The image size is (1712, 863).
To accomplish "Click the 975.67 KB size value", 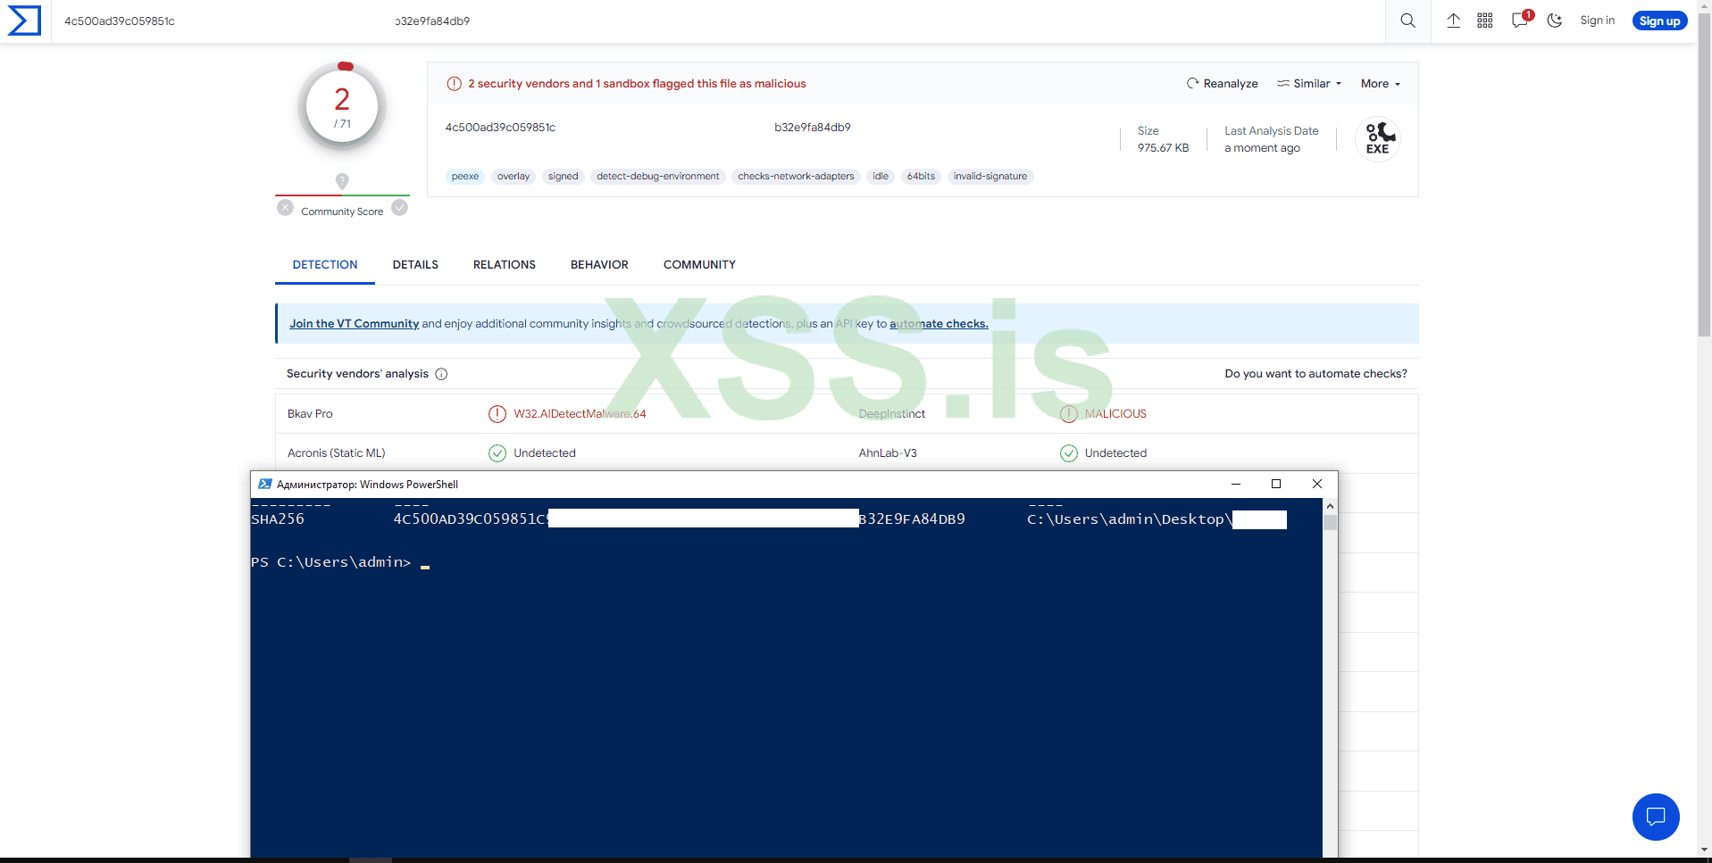I will (x=1163, y=148).
